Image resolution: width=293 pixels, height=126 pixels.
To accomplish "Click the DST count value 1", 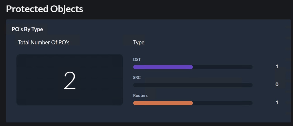I will [277, 67].
